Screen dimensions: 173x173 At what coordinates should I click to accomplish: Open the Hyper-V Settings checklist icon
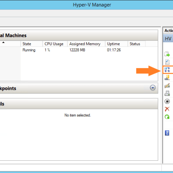point(167,62)
